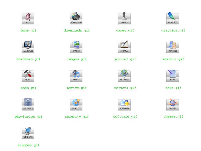The image size is (201, 151).
Task: Open the themes.gif text link
Action: (x=173, y=117)
